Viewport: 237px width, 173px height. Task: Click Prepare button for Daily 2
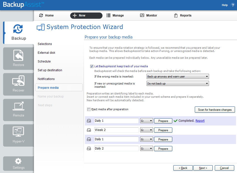point(163,149)
